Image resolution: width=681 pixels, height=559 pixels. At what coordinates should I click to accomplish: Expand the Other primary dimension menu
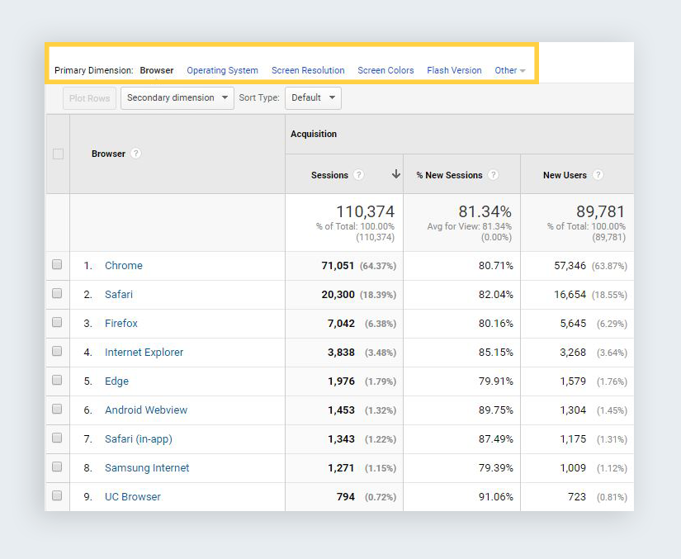(510, 70)
